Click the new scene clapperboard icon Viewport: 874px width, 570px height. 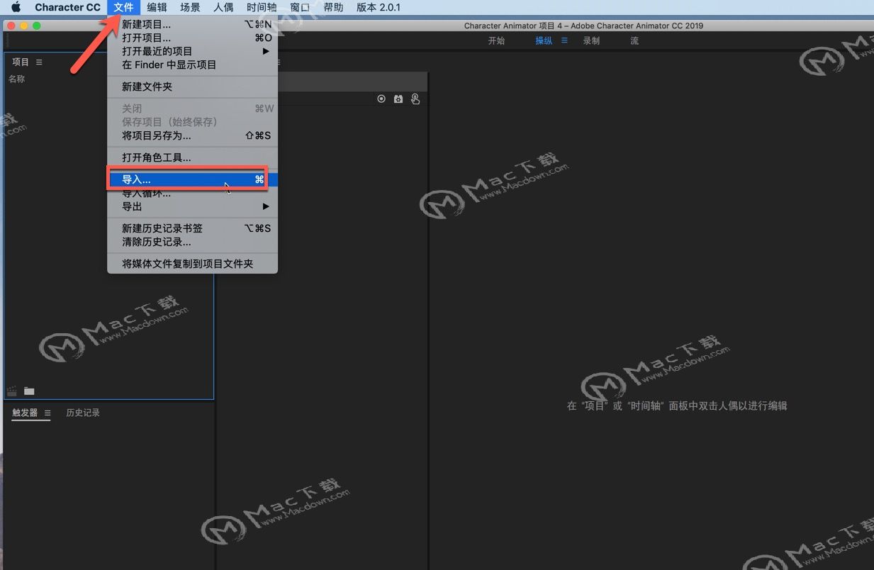coord(12,391)
